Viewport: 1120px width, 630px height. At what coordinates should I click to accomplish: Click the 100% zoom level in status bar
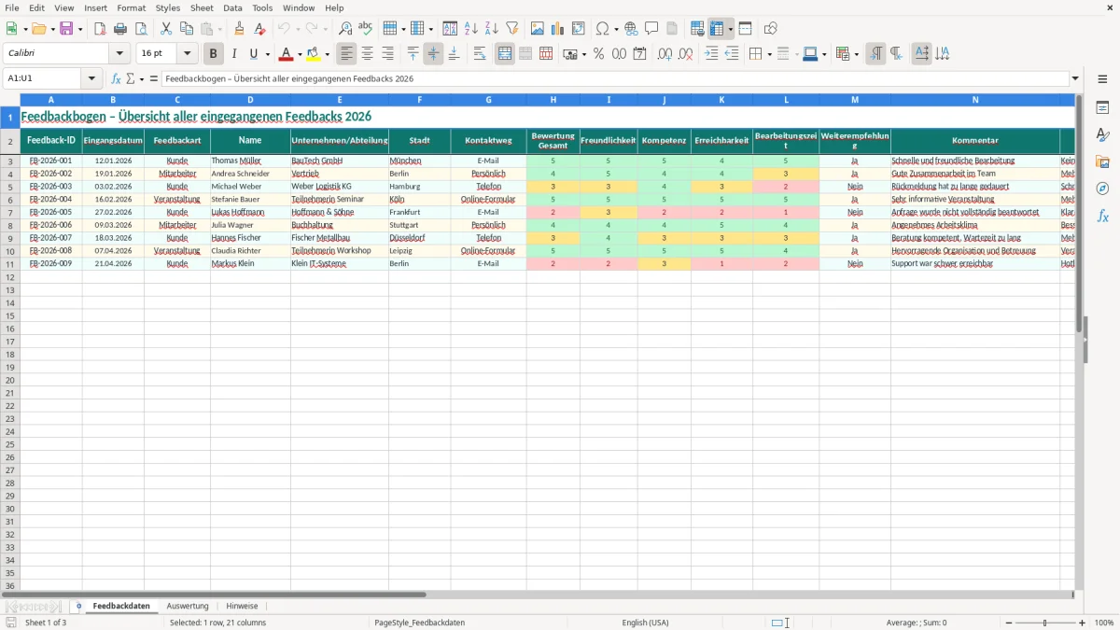tap(1104, 623)
